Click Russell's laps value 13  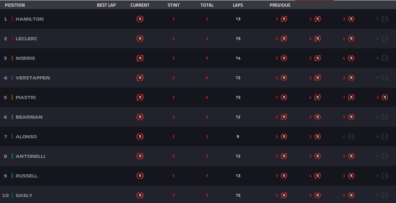[238, 176]
